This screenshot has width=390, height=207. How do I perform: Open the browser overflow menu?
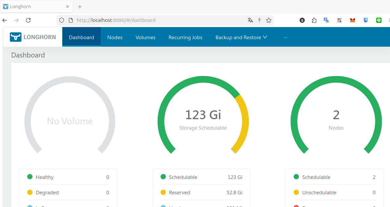[389, 20]
